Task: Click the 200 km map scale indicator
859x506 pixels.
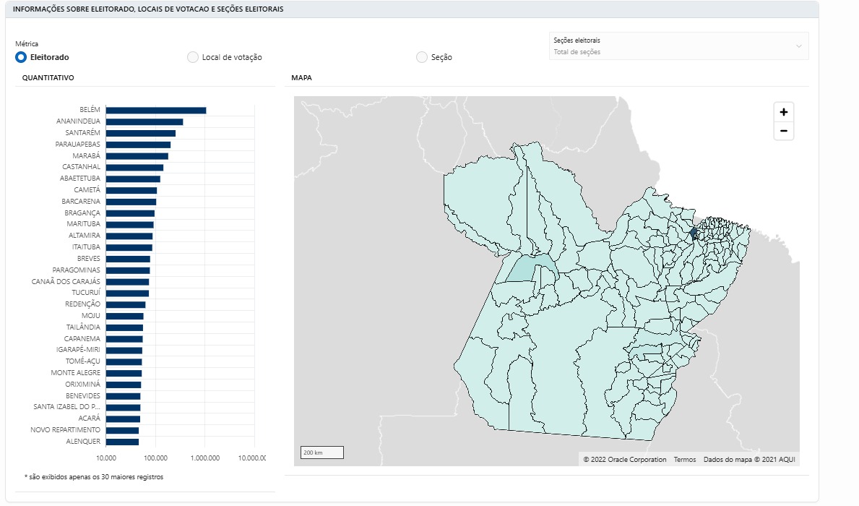Action: (322, 453)
